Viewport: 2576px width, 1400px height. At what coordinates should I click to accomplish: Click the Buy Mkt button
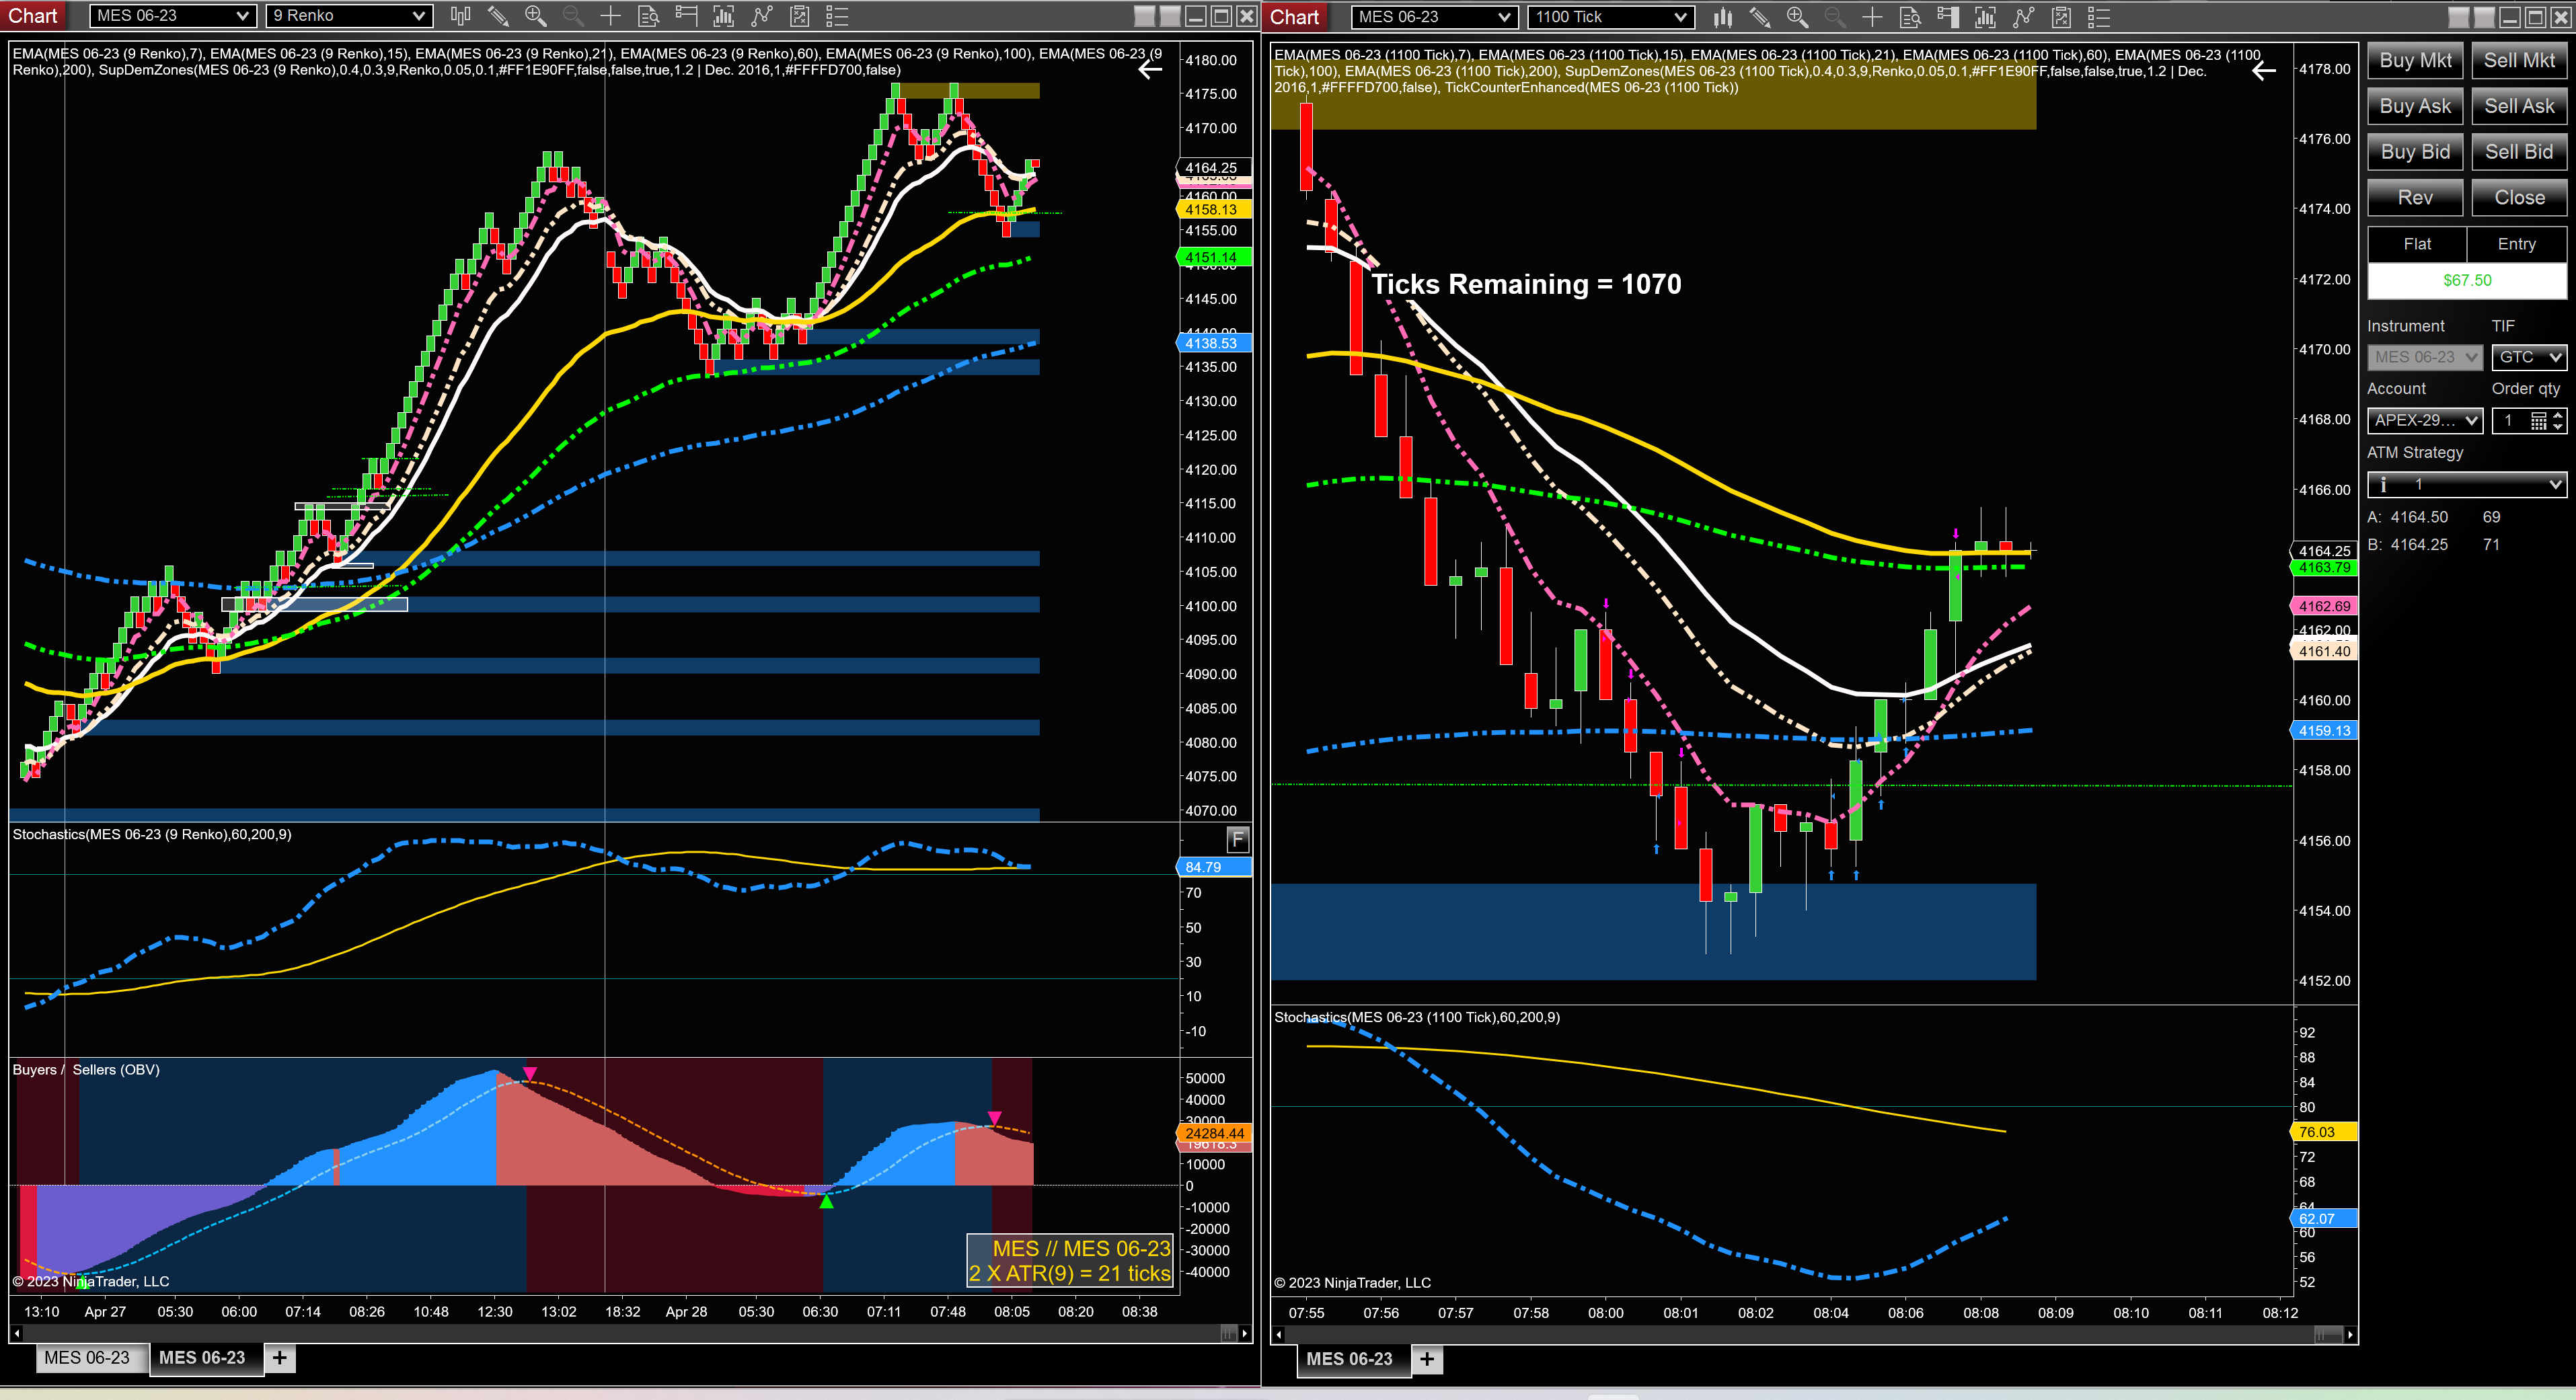(x=2416, y=61)
